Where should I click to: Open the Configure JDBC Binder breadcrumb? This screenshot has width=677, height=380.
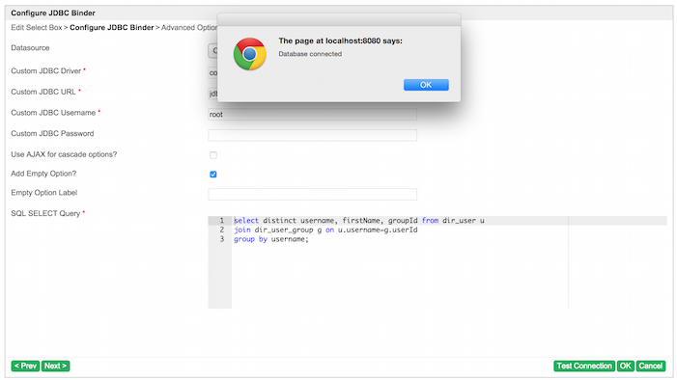pyautogui.click(x=111, y=28)
